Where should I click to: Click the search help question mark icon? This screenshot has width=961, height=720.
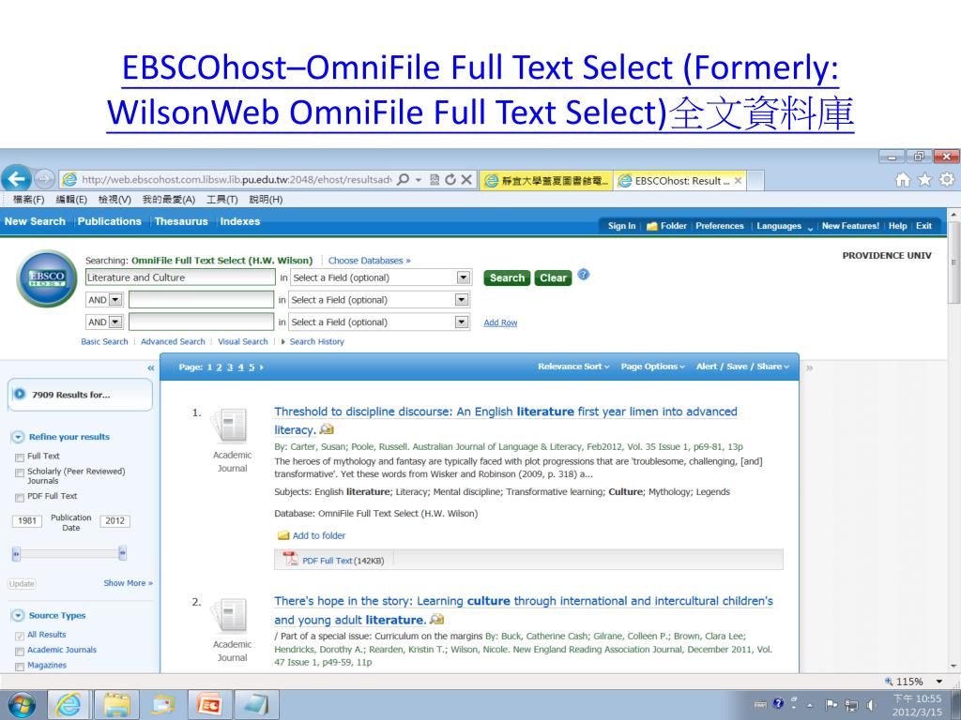click(x=584, y=275)
